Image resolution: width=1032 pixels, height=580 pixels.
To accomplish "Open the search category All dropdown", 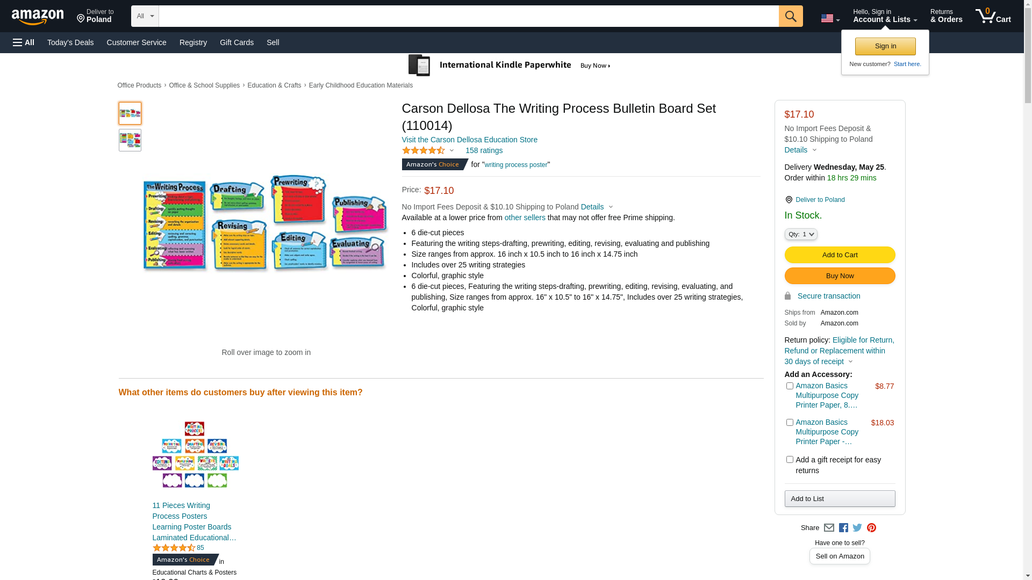I will coord(145,16).
